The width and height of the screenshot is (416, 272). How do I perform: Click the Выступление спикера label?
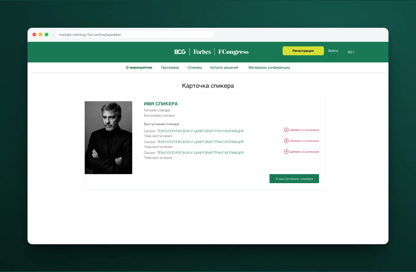pos(162,124)
